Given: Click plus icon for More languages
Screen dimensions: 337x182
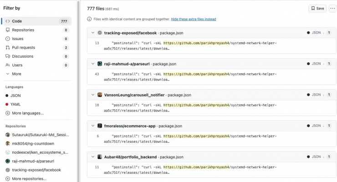Looking at the screenshot, I should 8,113.
